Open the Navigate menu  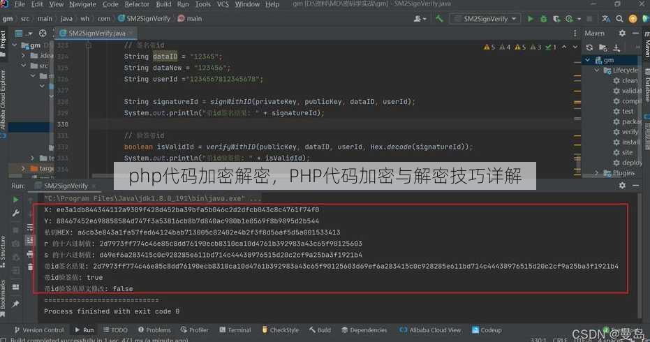tap(82, 4)
